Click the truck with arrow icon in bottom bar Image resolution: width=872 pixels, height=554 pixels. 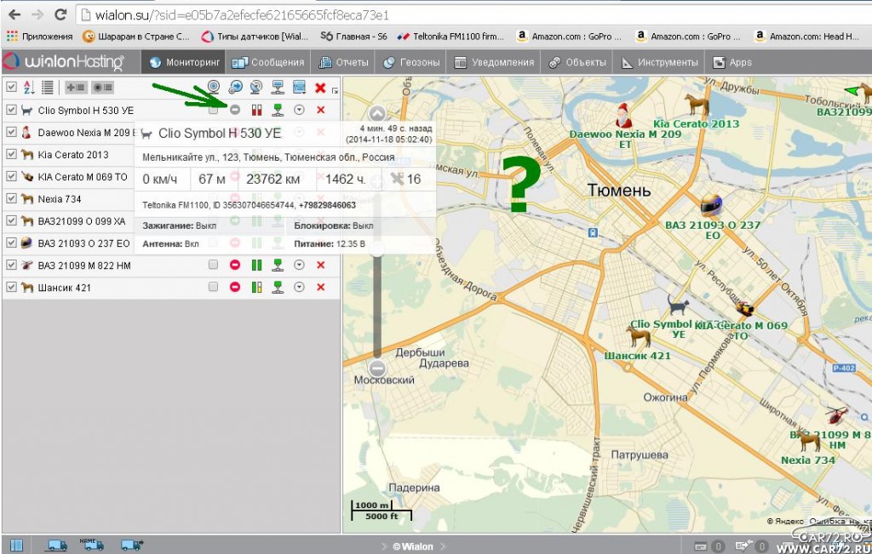[132, 545]
